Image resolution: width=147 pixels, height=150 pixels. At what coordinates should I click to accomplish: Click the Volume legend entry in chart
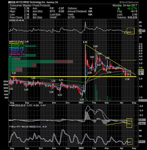pyautogui.click(x=17, y=56)
